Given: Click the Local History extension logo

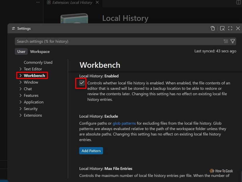Looking at the screenshot, I should (x=74, y=18).
